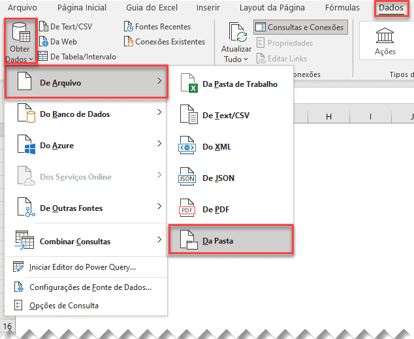Choose De JSON submenu entry
Viewport: 414px width, 339px height.
pyautogui.click(x=231, y=178)
